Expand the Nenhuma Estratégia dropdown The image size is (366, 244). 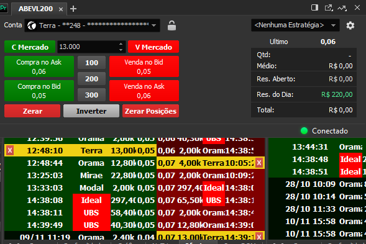[295, 25]
